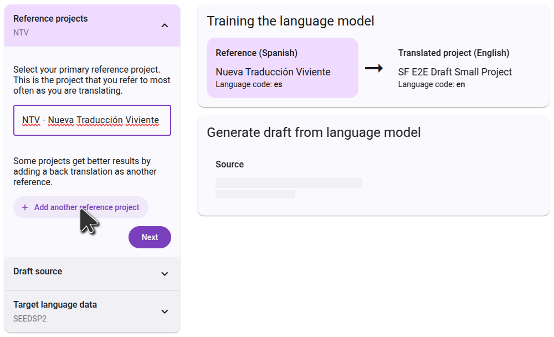554x337 pixels.
Task: Click the Reference projects panel title
Action: point(50,19)
